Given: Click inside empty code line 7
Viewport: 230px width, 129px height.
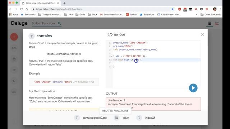Looking at the screenshot, I should point(157,63).
